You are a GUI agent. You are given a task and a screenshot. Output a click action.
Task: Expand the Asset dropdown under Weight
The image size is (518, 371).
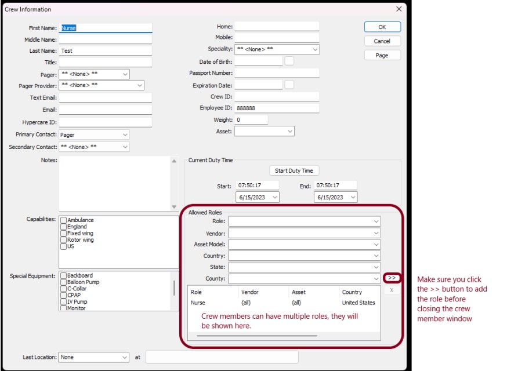pyautogui.click(x=265, y=132)
